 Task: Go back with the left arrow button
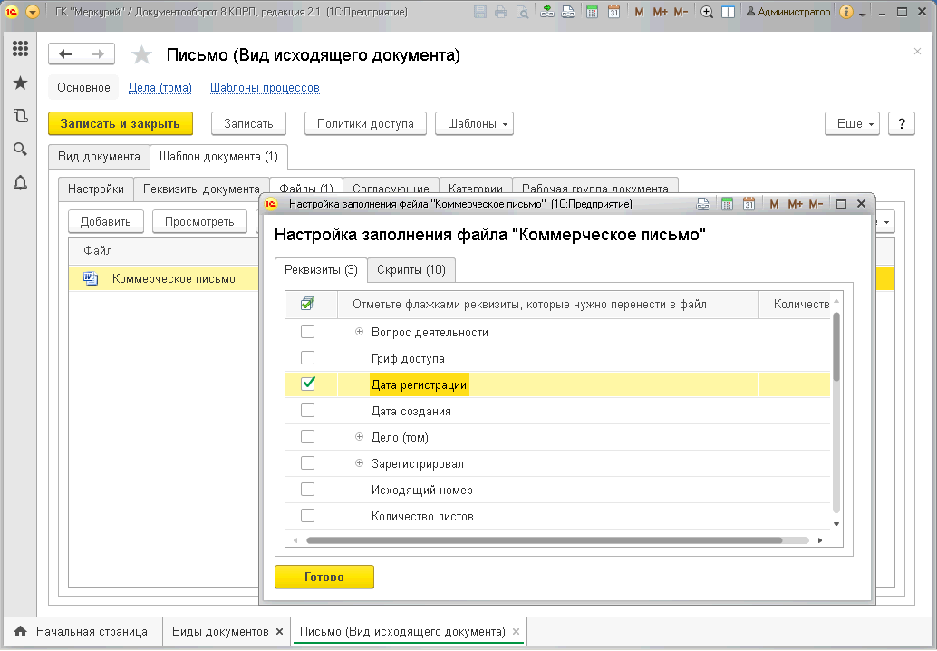point(65,54)
